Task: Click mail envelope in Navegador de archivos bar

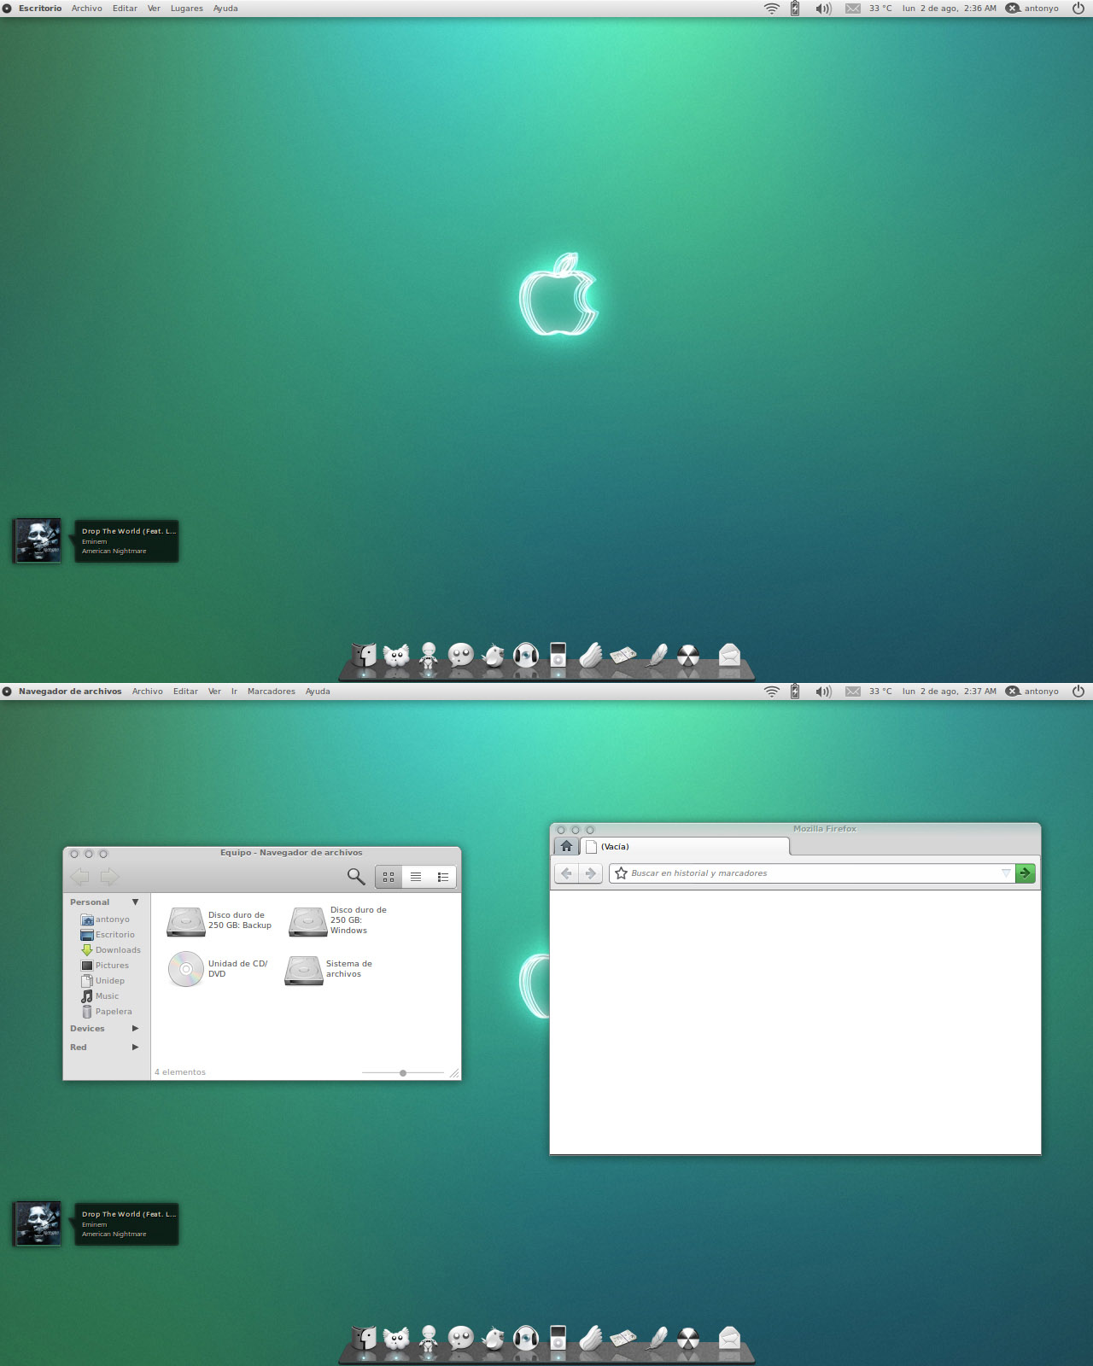Action: click(853, 692)
